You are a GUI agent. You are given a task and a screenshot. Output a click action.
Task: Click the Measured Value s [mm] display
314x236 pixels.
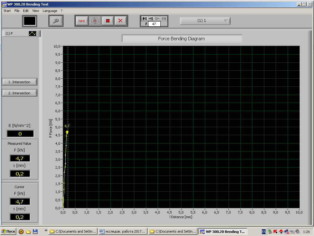pyautogui.click(x=20, y=174)
